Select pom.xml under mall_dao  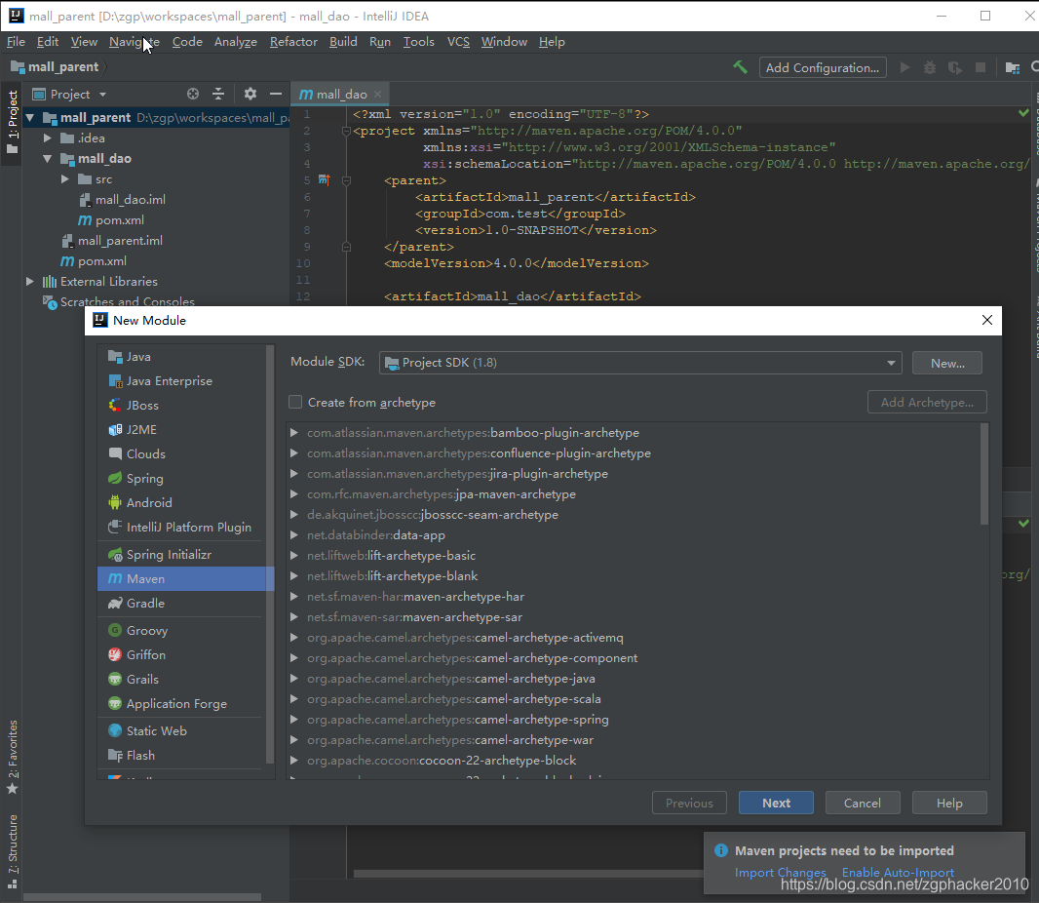[119, 220]
